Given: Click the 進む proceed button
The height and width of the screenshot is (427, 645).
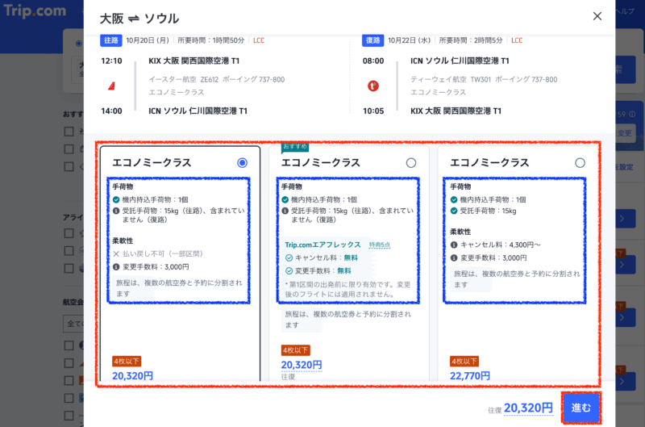Looking at the screenshot, I should (x=580, y=408).
